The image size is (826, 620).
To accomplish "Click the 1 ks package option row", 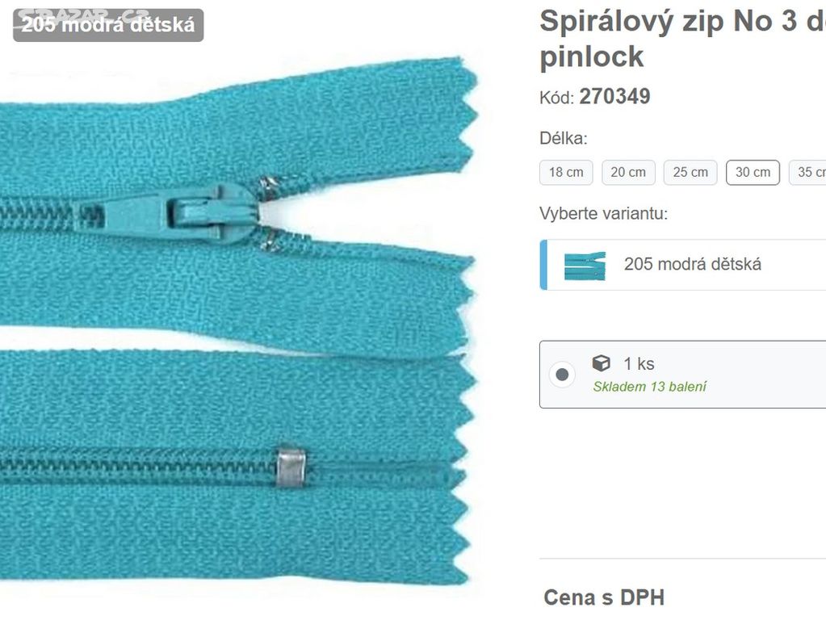I will (683, 375).
